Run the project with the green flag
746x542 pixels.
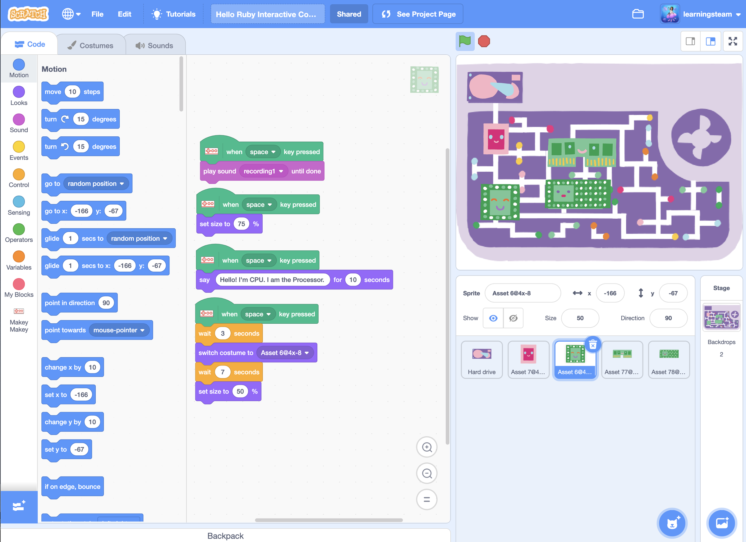(465, 41)
